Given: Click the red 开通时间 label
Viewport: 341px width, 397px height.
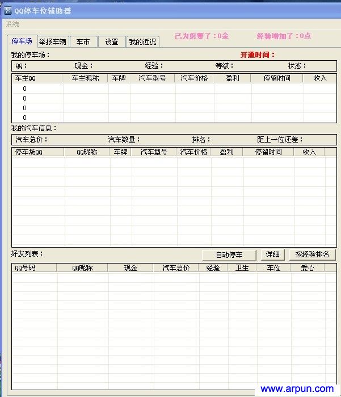Looking at the screenshot, I should click(x=258, y=55).
